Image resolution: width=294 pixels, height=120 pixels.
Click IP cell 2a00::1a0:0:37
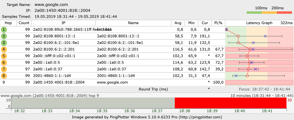coord(48,69)
